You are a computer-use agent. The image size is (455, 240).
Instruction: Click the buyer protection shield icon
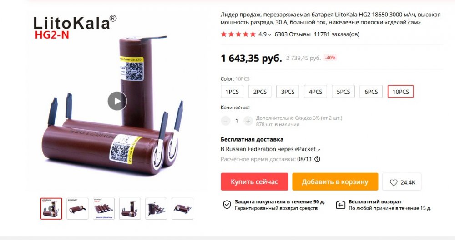pos(227,205)
